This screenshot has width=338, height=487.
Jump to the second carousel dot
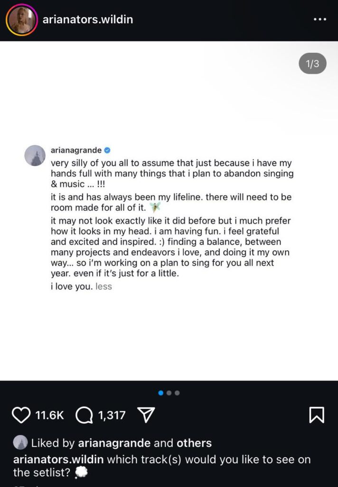[169, 393]
